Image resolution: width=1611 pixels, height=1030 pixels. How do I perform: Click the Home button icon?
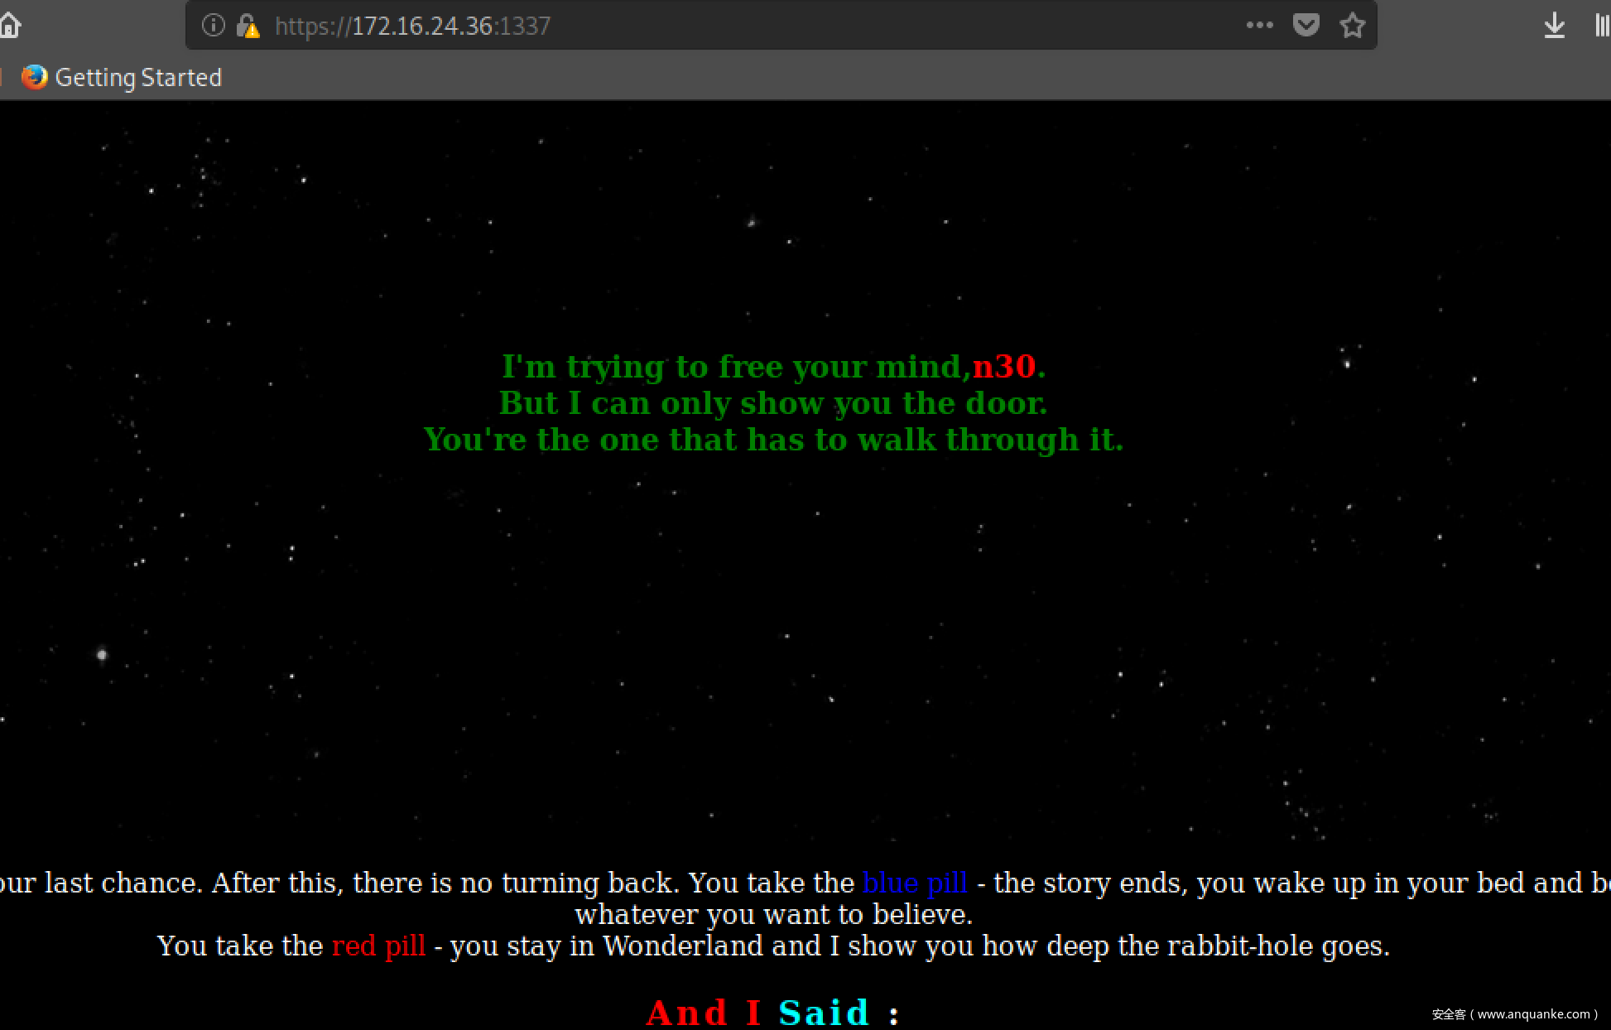point(10,26)
